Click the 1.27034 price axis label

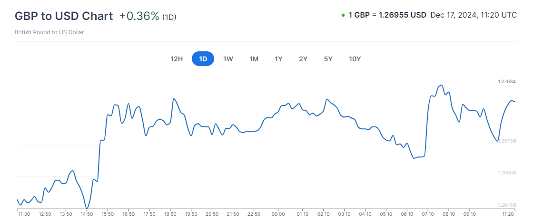(x=506, y=82)
